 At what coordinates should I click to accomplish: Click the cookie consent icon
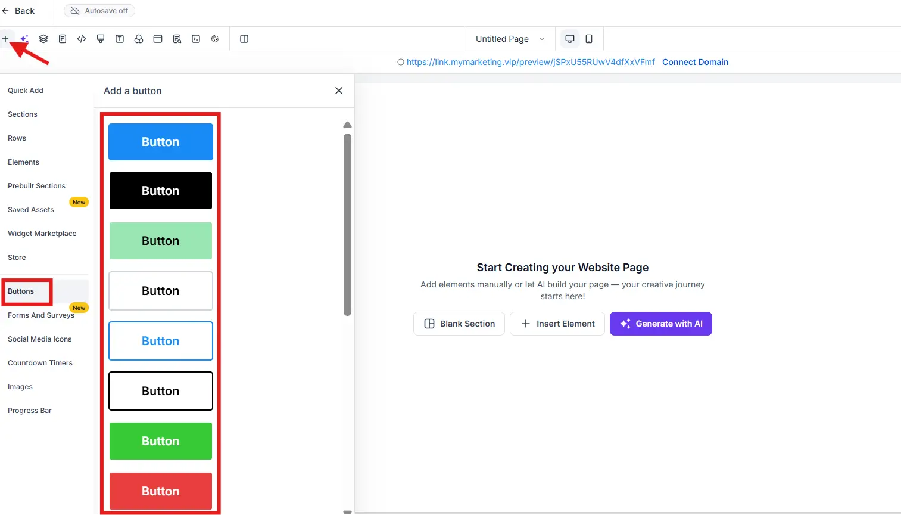215,39
